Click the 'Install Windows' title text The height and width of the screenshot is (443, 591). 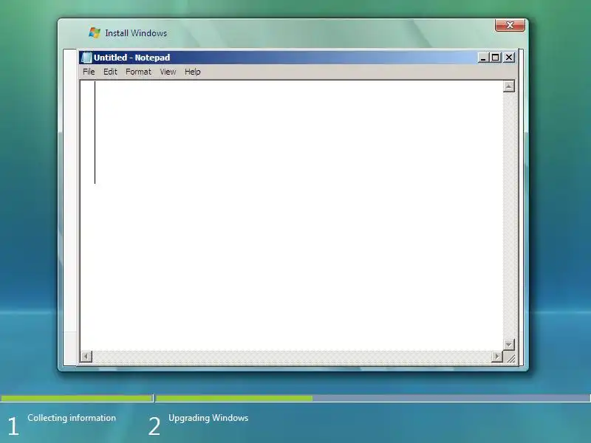click(x=136, y=33)
